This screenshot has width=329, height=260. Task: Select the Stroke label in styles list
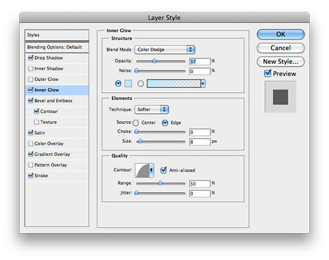click(41, 176)
